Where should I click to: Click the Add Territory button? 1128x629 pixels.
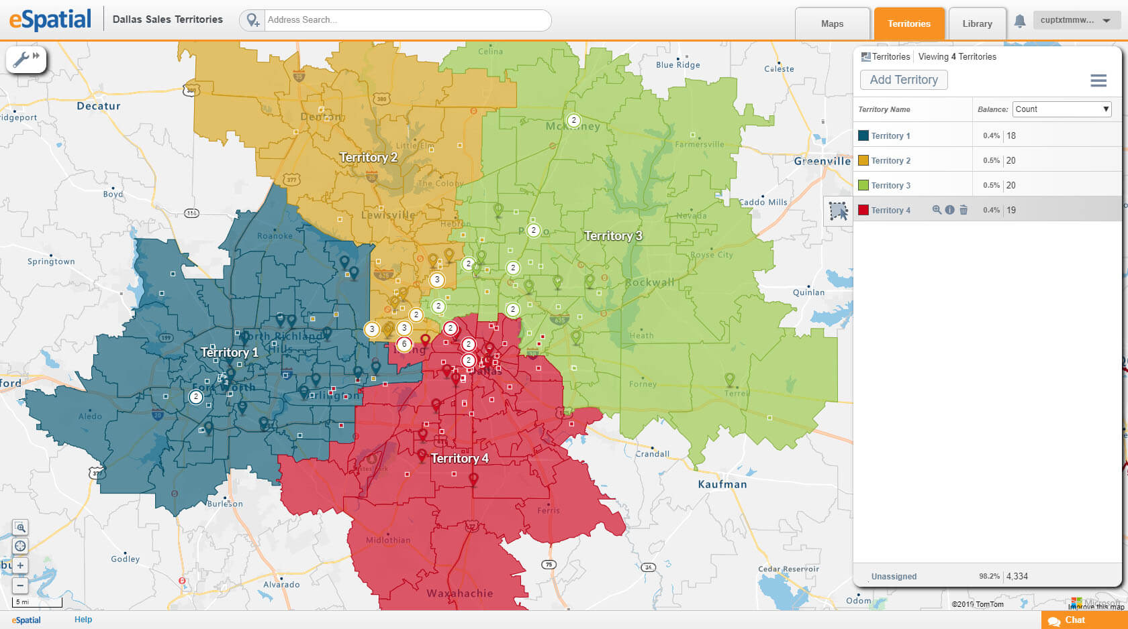(x=904, y=80)
